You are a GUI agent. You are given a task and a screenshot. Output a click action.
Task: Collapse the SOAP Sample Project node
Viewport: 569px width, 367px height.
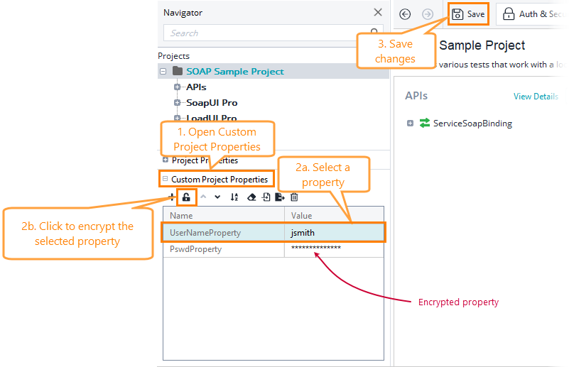click(163, 72)
